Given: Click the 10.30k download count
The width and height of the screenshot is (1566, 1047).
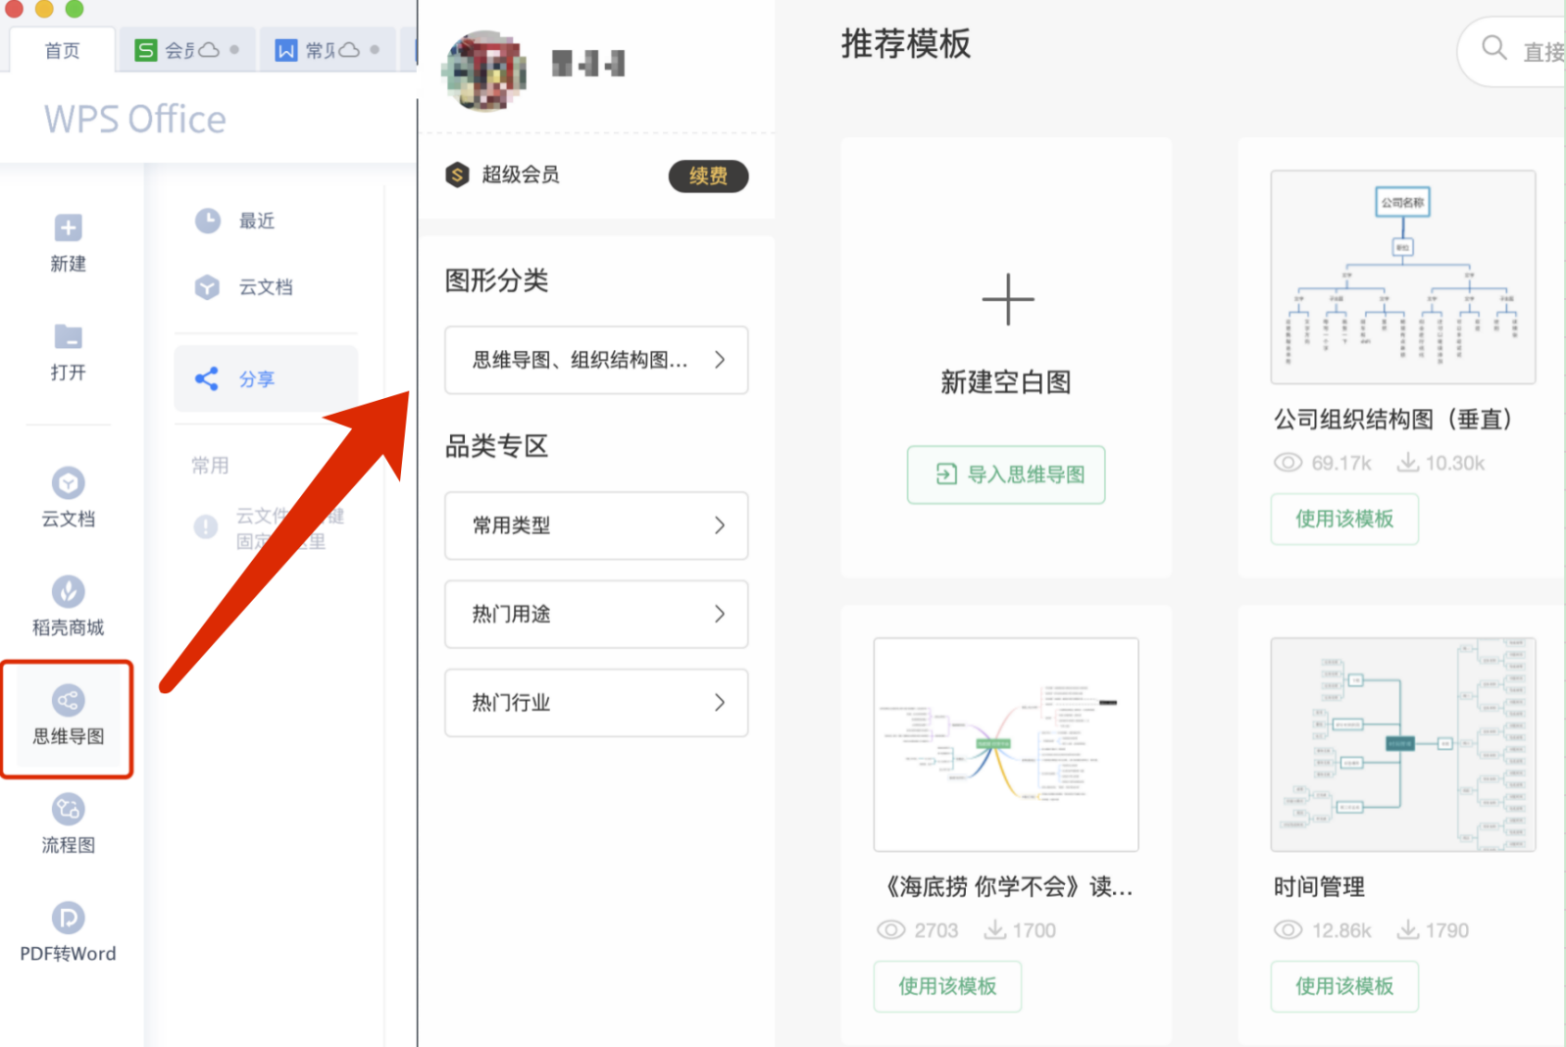Looking at the screenshot, I should click(1455, 463).
